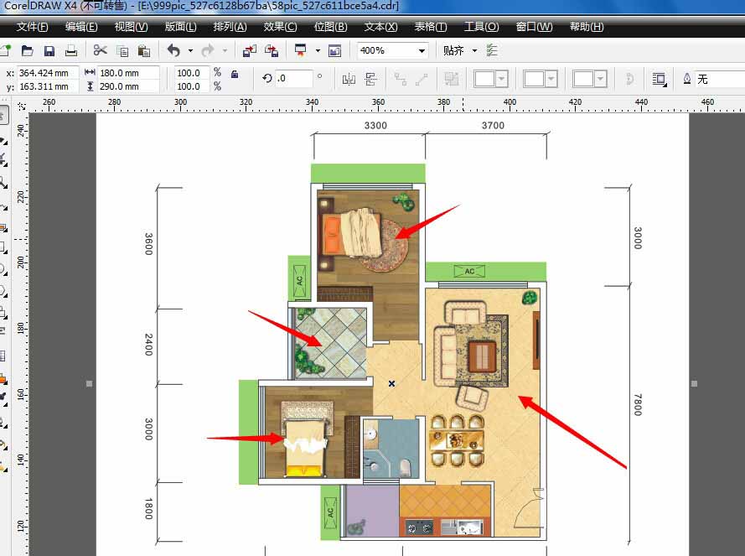745x556 pixels.
Task: Click the right middle selection handle
Action: coord(694,383)
